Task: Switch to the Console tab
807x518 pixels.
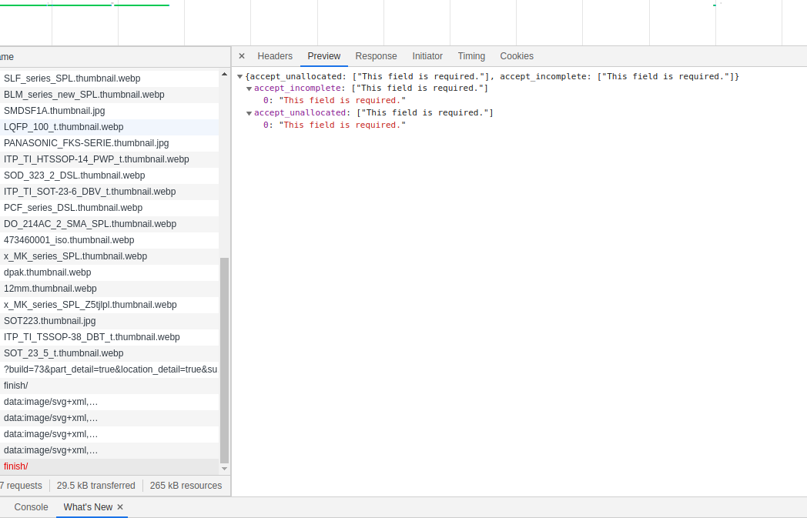Action: [31, 507]
